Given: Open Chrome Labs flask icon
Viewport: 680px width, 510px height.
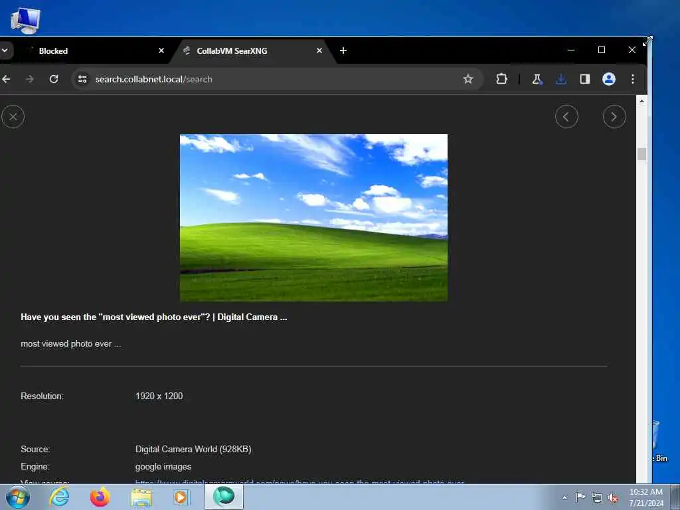Looking at the screenshot, I should 537,79.
